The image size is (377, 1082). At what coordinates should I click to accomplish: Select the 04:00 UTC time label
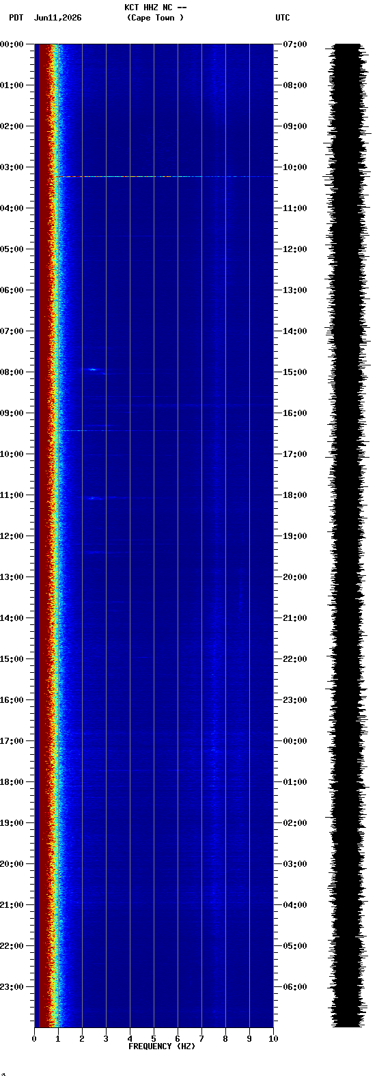pos(295,905)
